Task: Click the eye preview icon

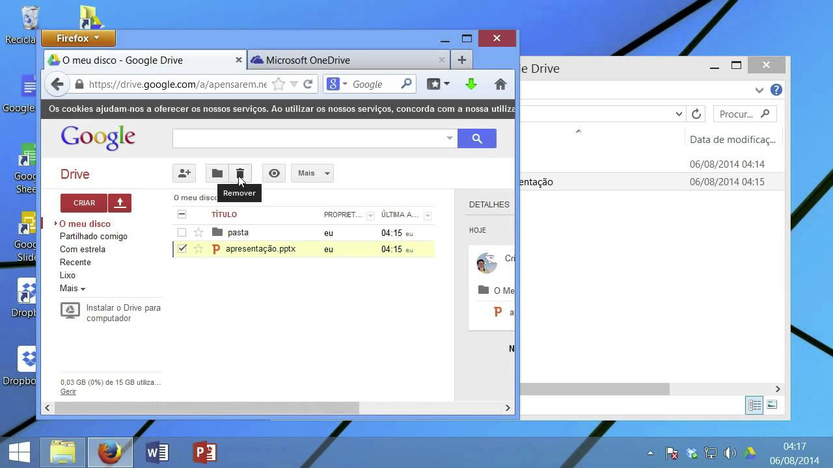Action: coord(274,173)
